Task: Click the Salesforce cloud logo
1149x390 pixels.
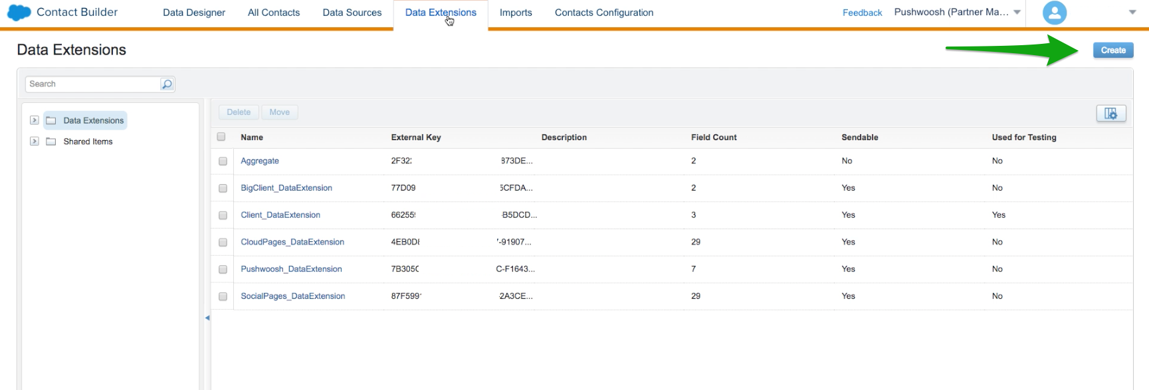Action: [x=19, y=13]
